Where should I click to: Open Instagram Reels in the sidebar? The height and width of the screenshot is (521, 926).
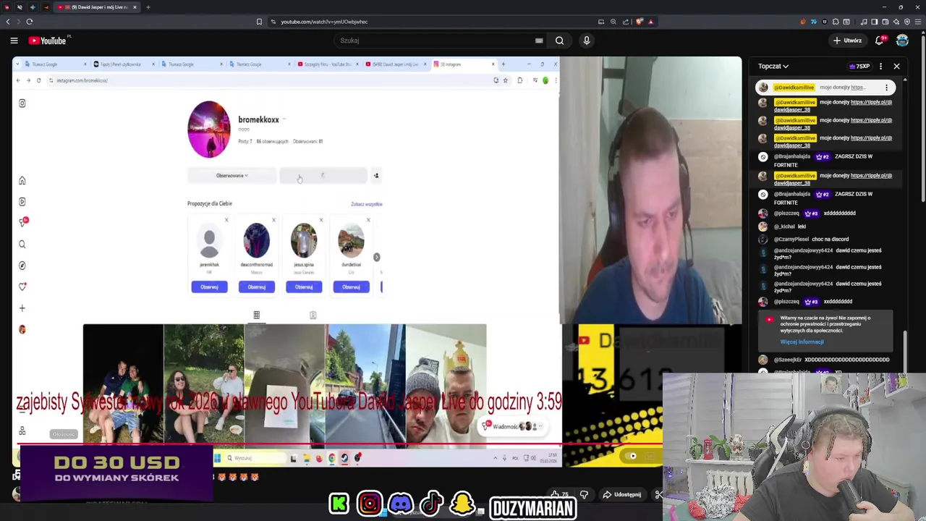tap(22, 202)
